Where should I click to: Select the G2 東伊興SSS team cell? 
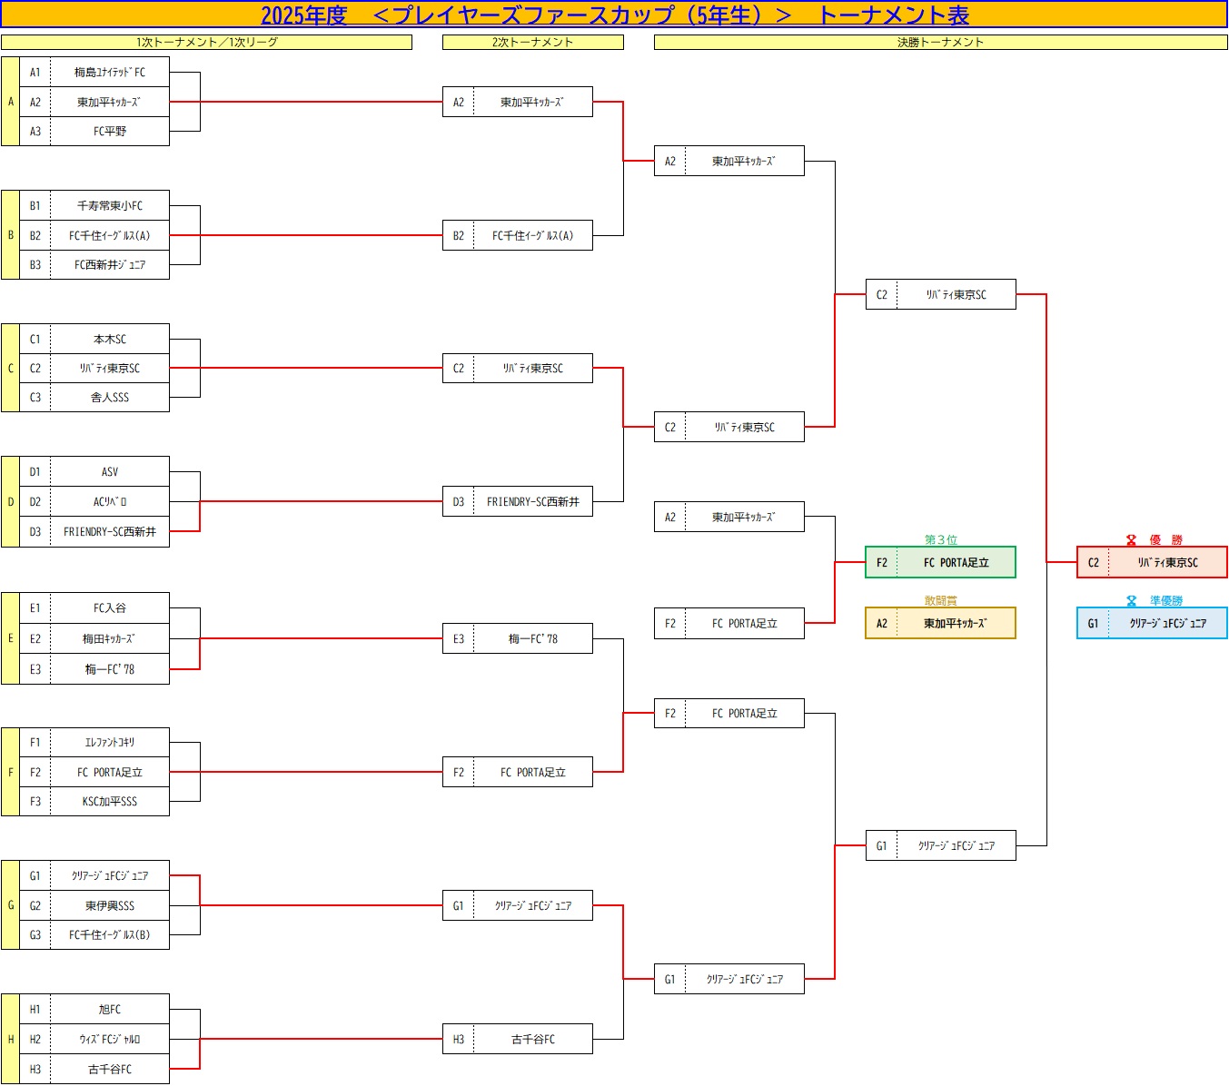coord(109,905)
